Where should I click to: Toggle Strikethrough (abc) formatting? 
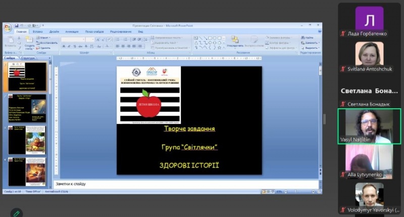[80, 46]
